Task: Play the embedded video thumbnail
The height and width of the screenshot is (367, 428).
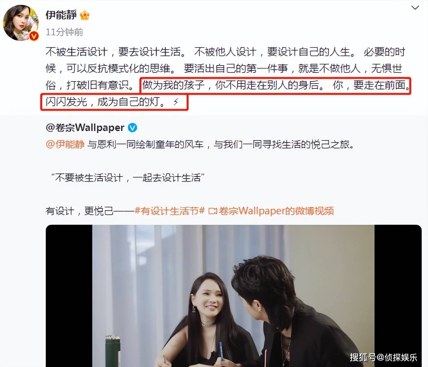Action: [x=233, y=296]
